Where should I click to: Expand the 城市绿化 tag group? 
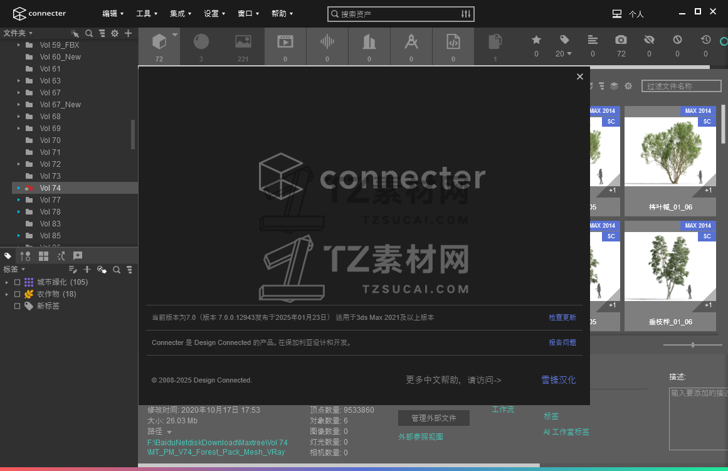click(6, 282)
